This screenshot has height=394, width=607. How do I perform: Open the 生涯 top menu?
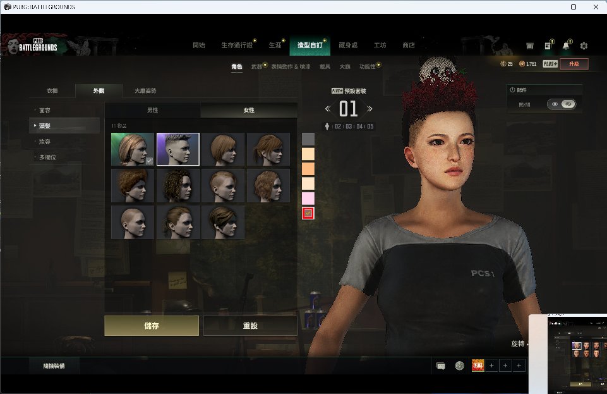[x=275, y=46]
